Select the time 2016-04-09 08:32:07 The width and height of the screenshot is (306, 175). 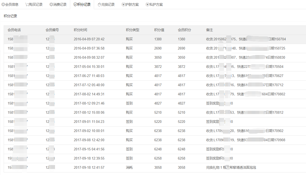point(89,58)
